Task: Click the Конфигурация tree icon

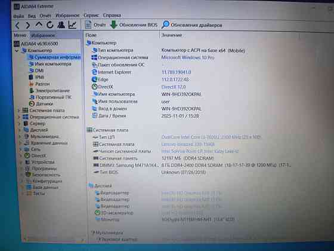Action: pos(29,181)
